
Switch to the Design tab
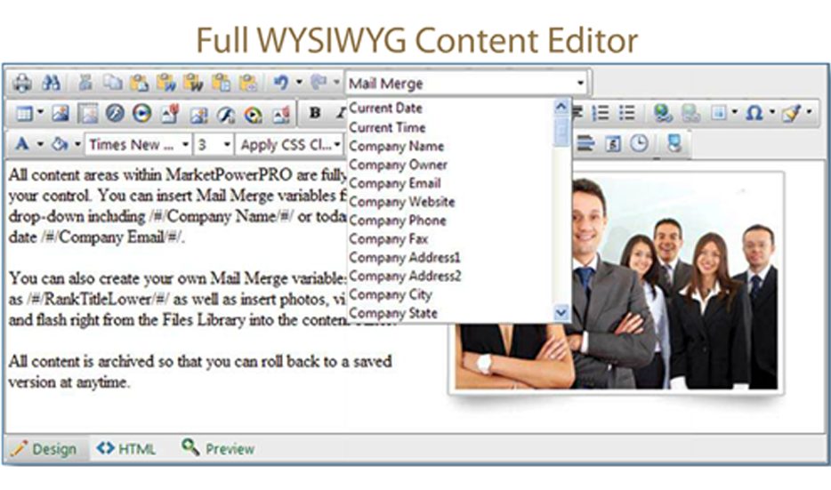(x=44, y=449)
